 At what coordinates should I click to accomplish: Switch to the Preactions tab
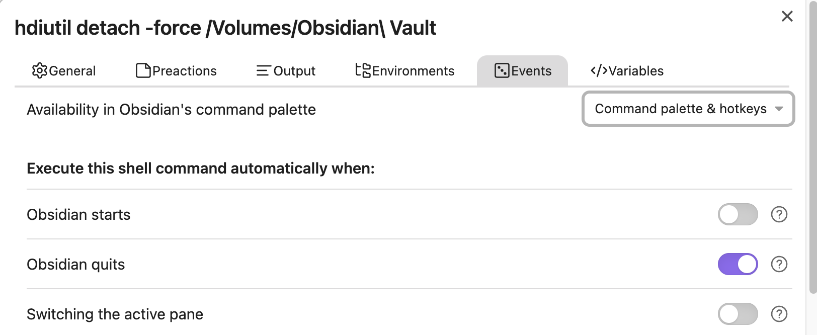point(177,71)
